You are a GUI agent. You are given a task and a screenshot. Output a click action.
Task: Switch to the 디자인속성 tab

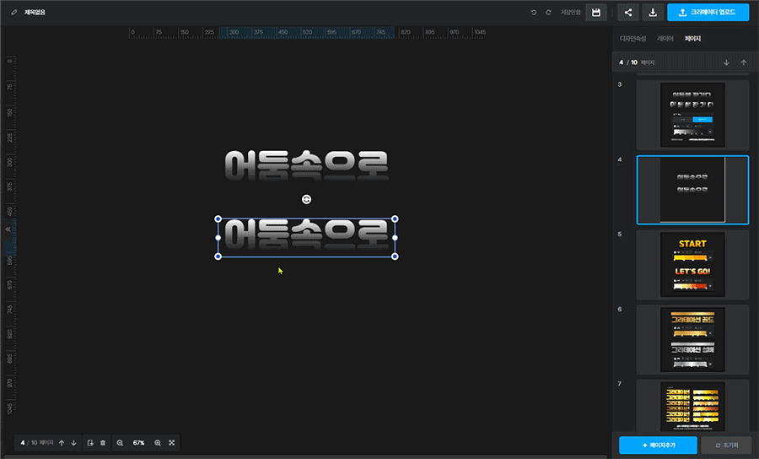[632, 39]
